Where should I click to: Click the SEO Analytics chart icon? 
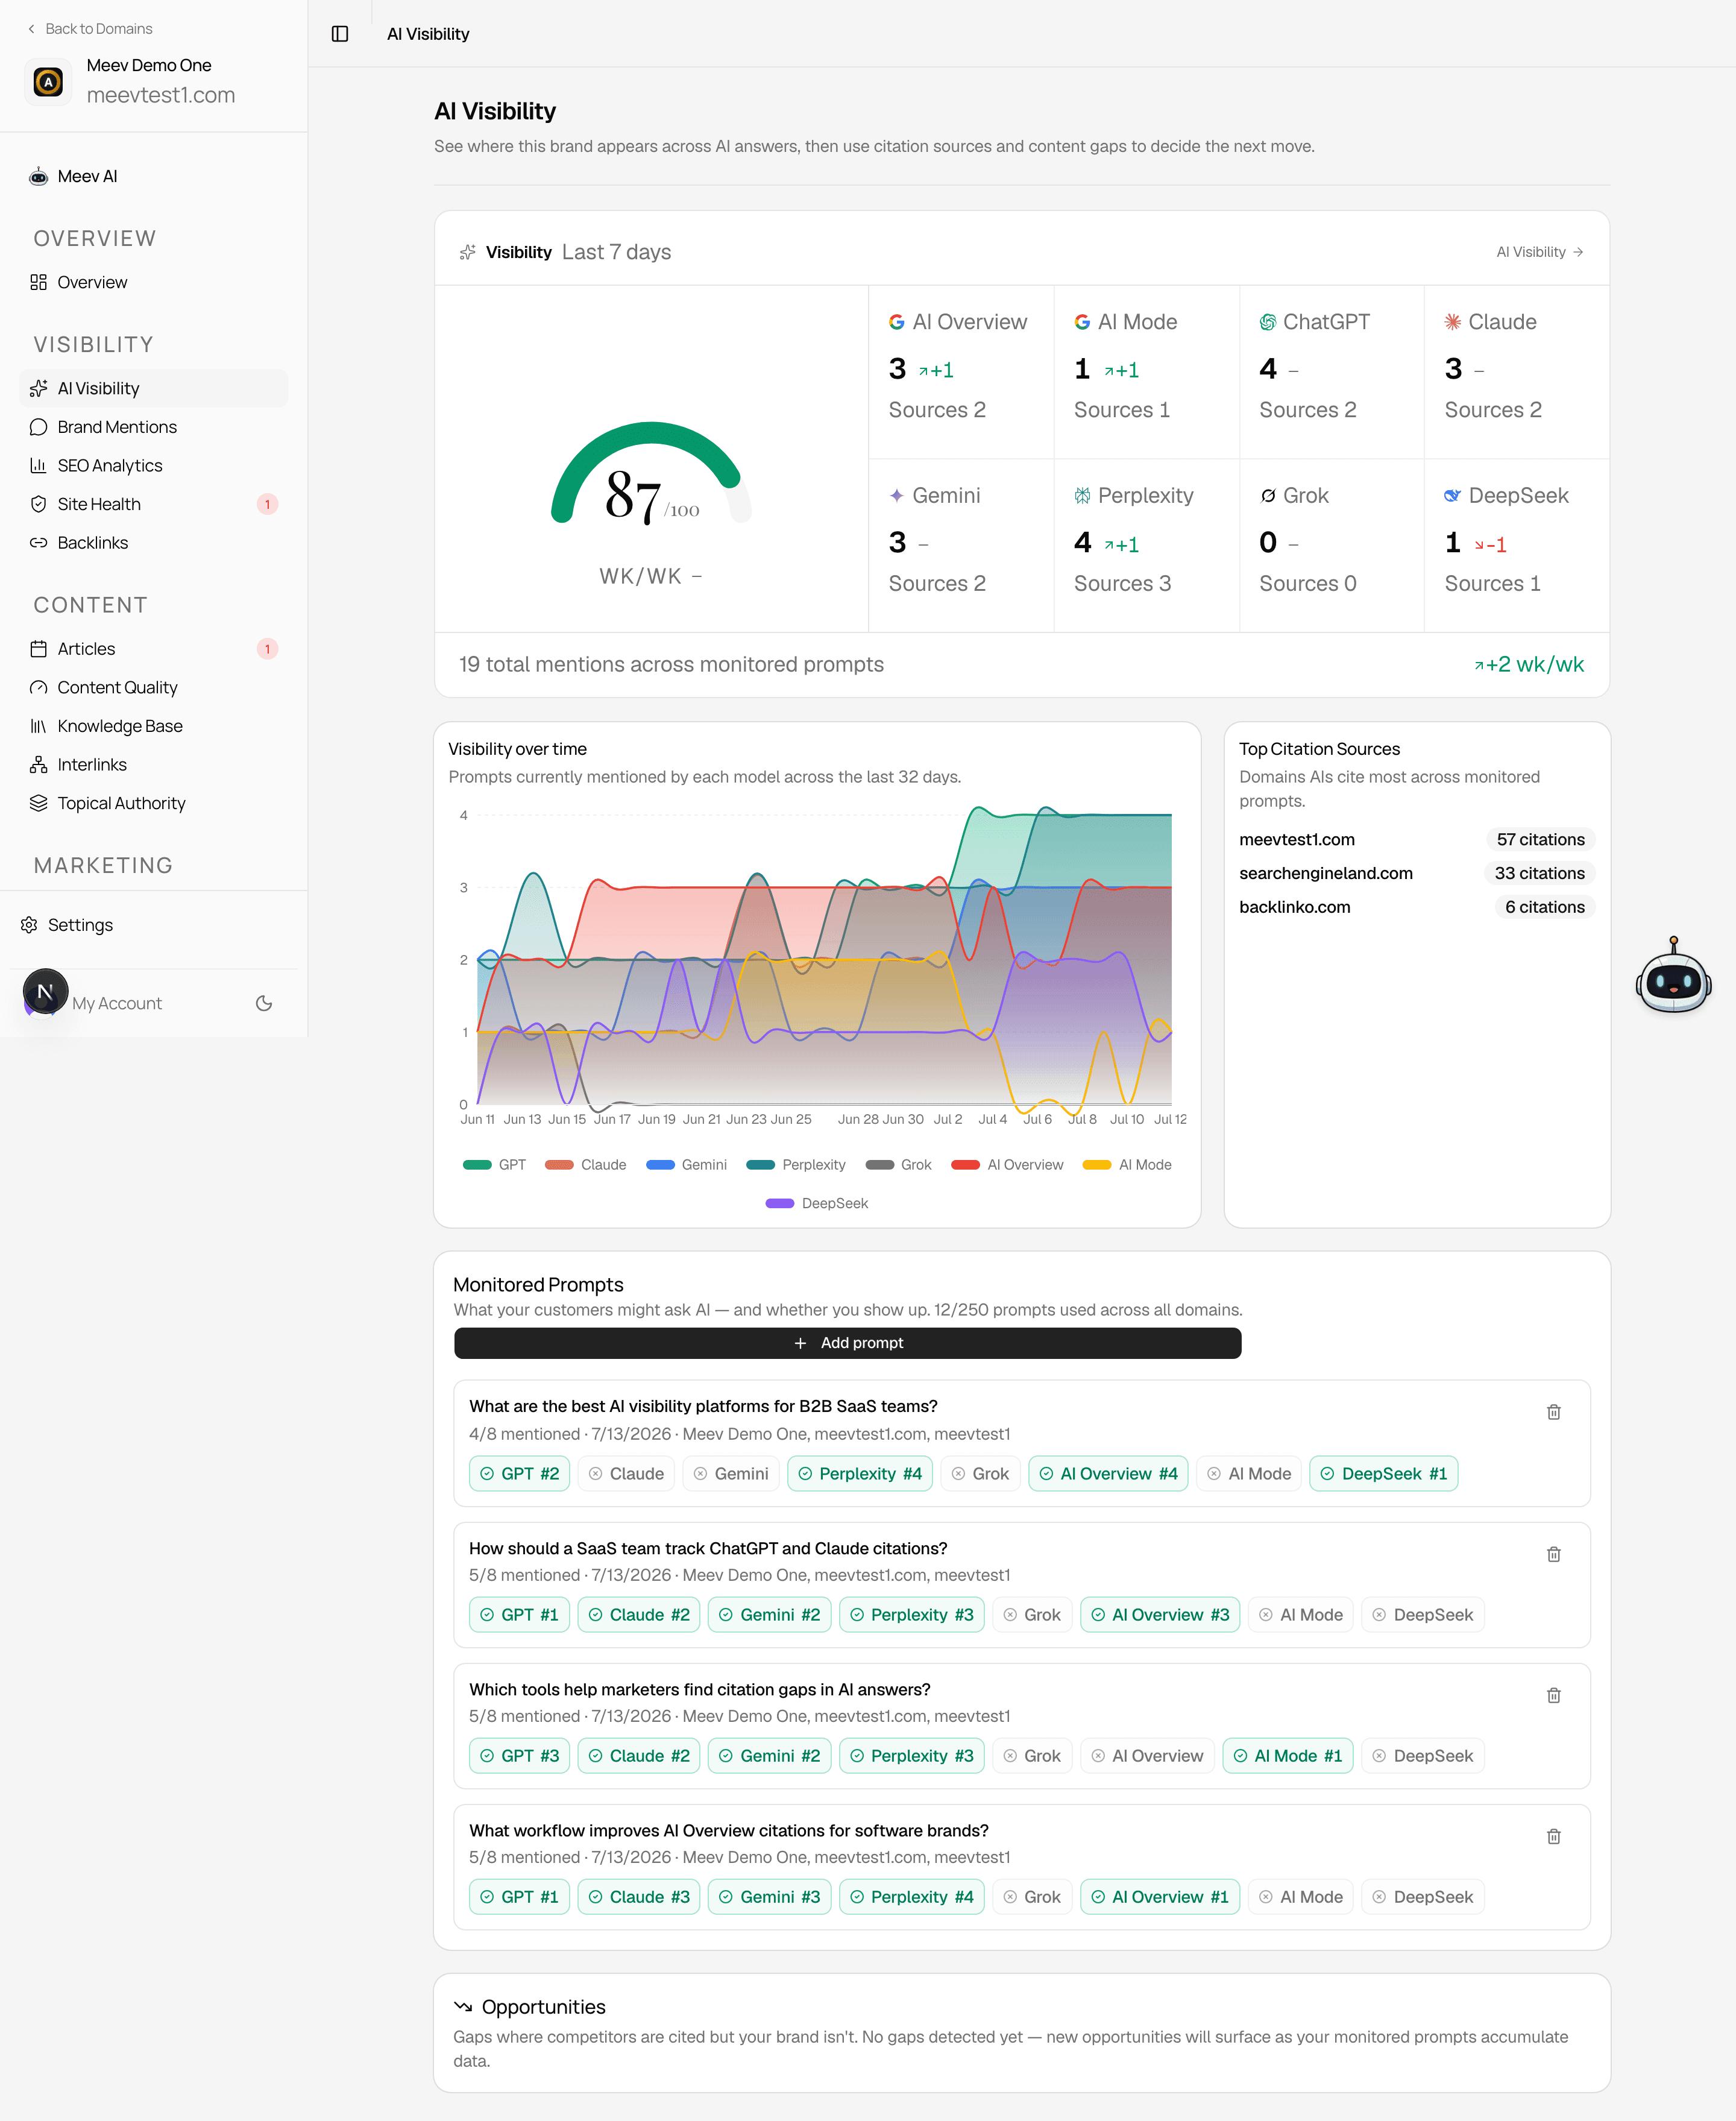pyautogui.click(x=38, y=466)
